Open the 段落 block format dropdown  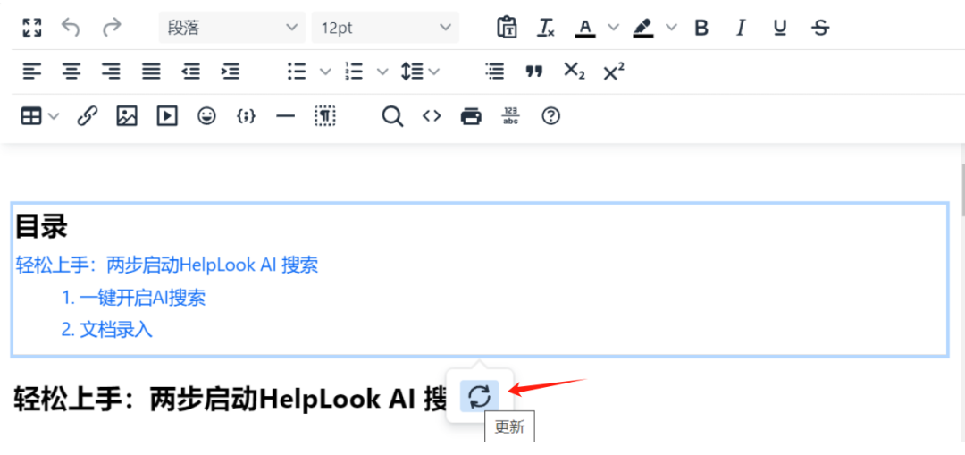[232, 28]
